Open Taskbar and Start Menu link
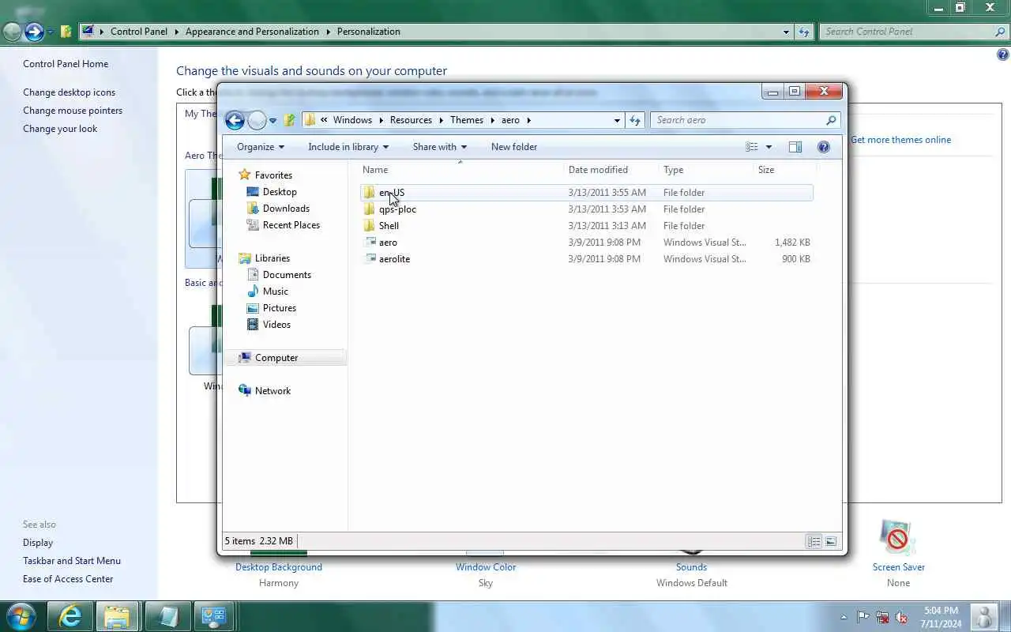1011x632 pixels. click(72, 561)
